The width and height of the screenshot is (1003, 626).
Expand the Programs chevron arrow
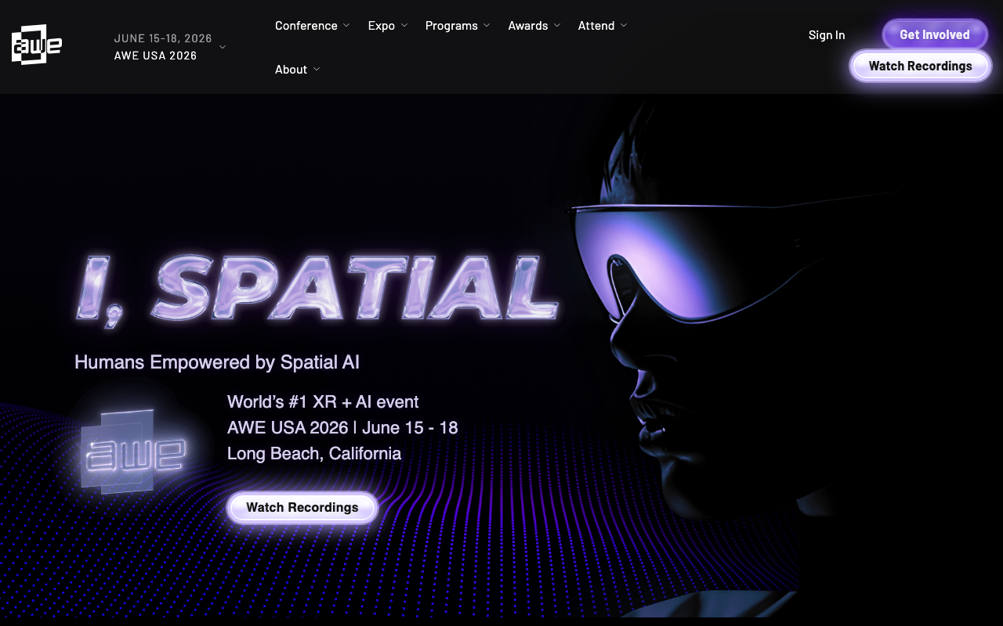(487, 26)
